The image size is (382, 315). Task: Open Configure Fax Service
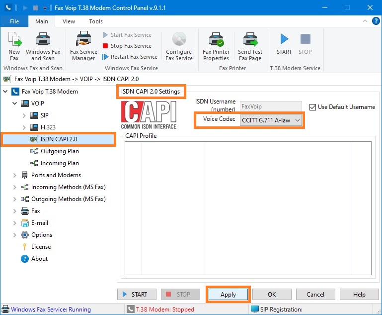[x=179, y=46]
